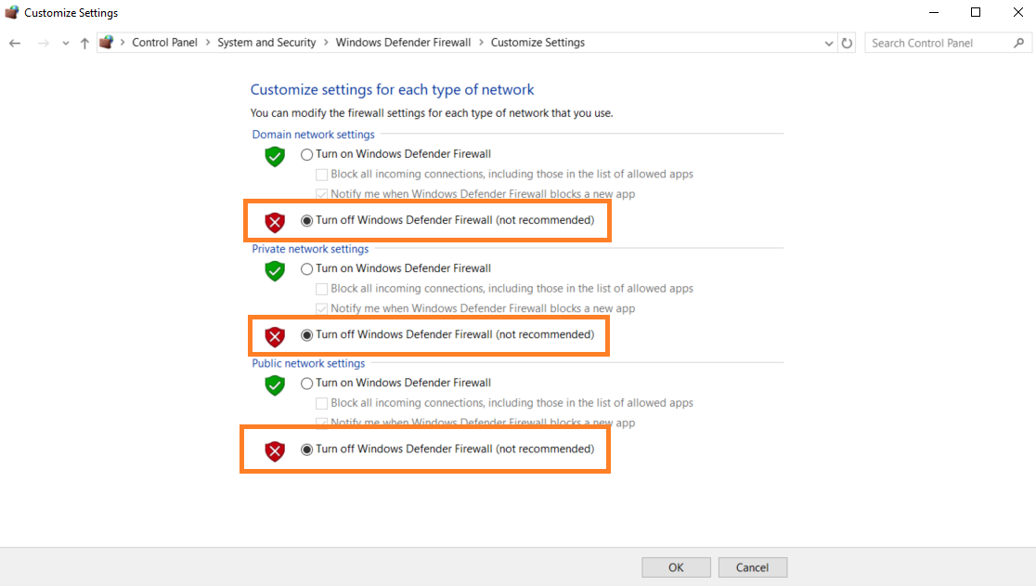This screenshot has height=586, width=1036.
Task: Click the Cancel button
Action: point(752,566)
